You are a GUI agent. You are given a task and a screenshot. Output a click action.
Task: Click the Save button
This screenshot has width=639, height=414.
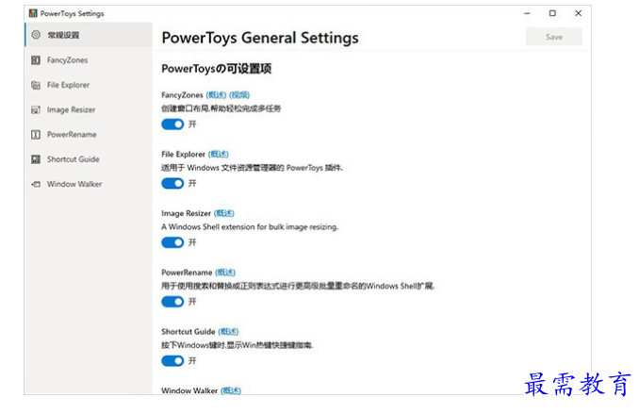[554, 37]
